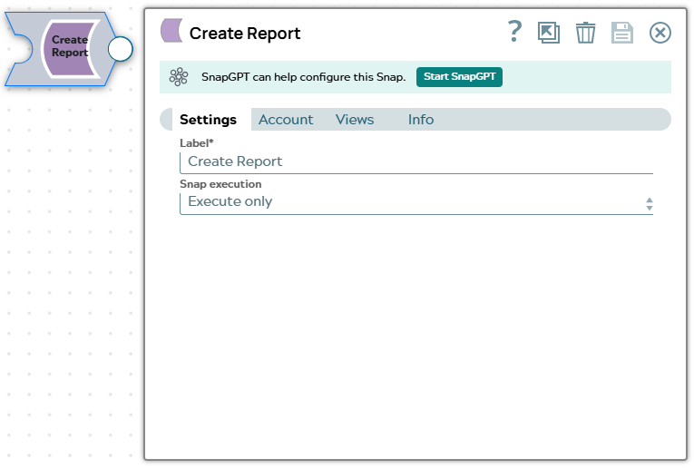Viewport: 694px width, 469px height.
Task: Click the Create Report dialog title
Action: (x=245, y=34)
